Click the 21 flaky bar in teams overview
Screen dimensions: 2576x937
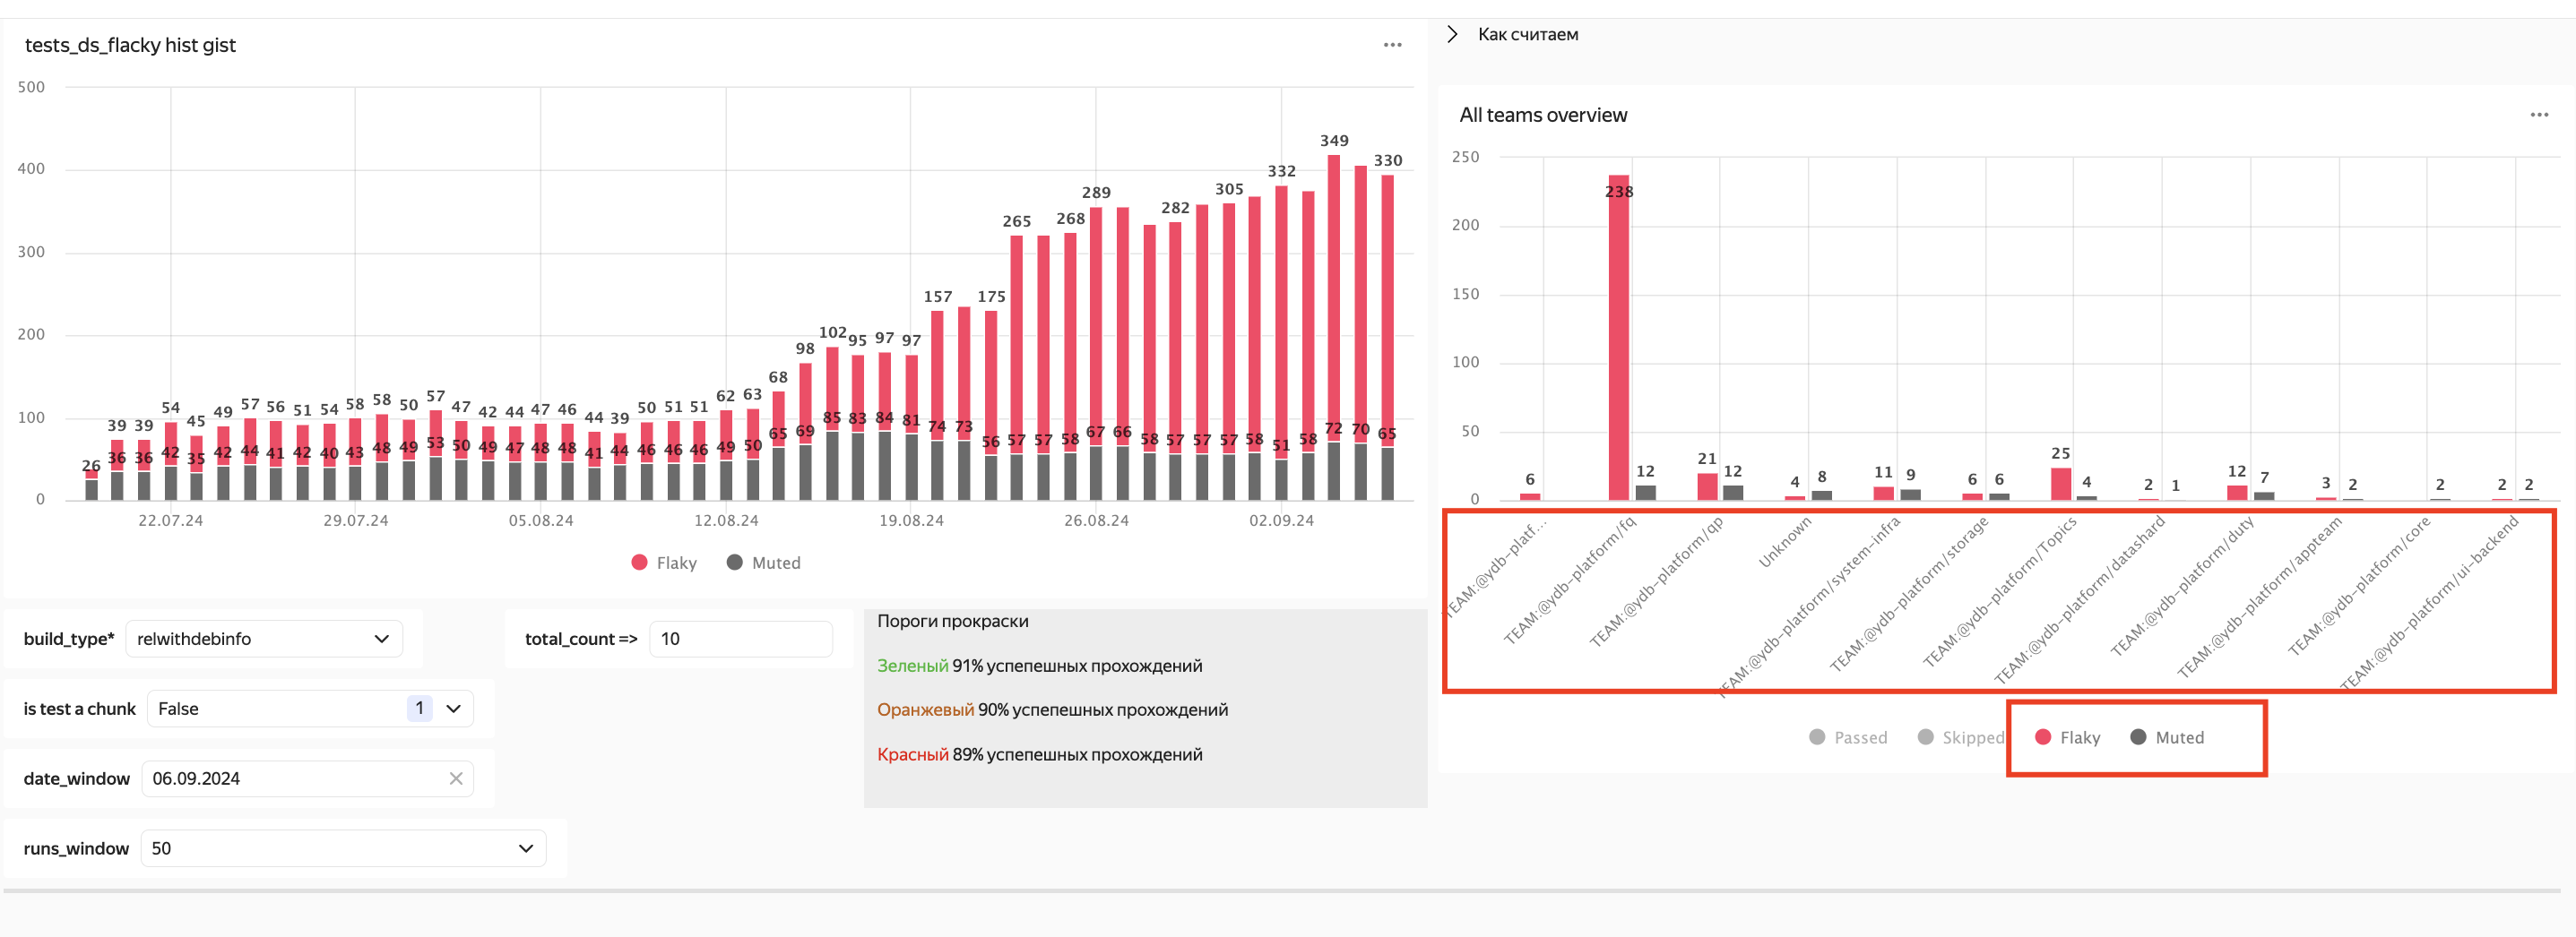(1707, 486)
